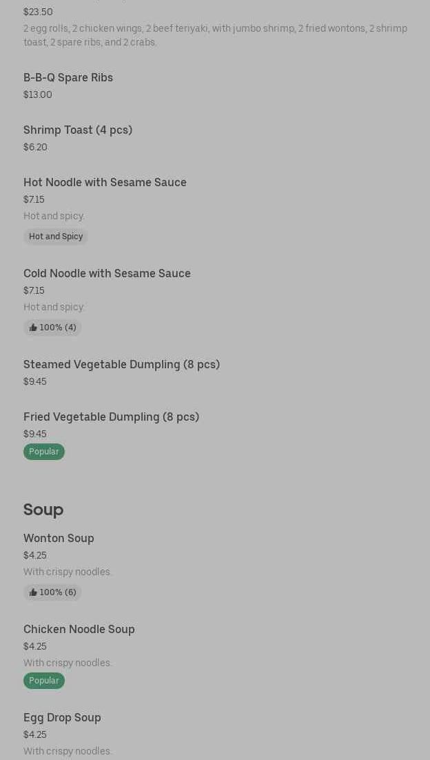
Task: Choose Fried Vegetable Dumpling (8 pcs)
Action: [111, 417]
